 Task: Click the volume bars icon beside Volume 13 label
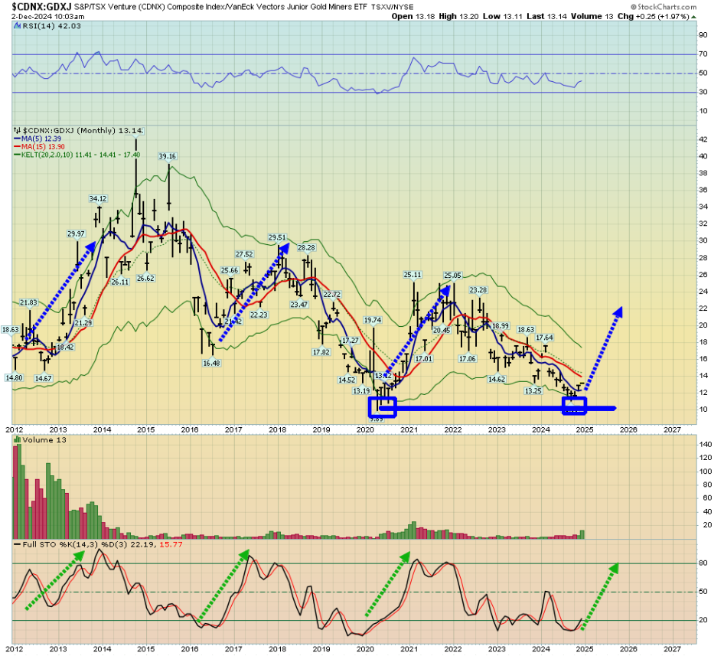(x=17, y=440)
